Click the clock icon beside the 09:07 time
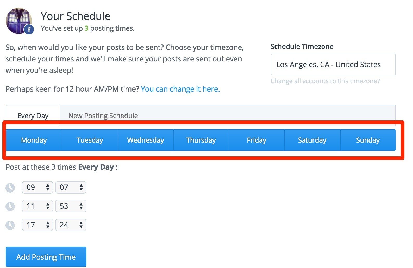413x268 pixels. (x=10, y=187)
